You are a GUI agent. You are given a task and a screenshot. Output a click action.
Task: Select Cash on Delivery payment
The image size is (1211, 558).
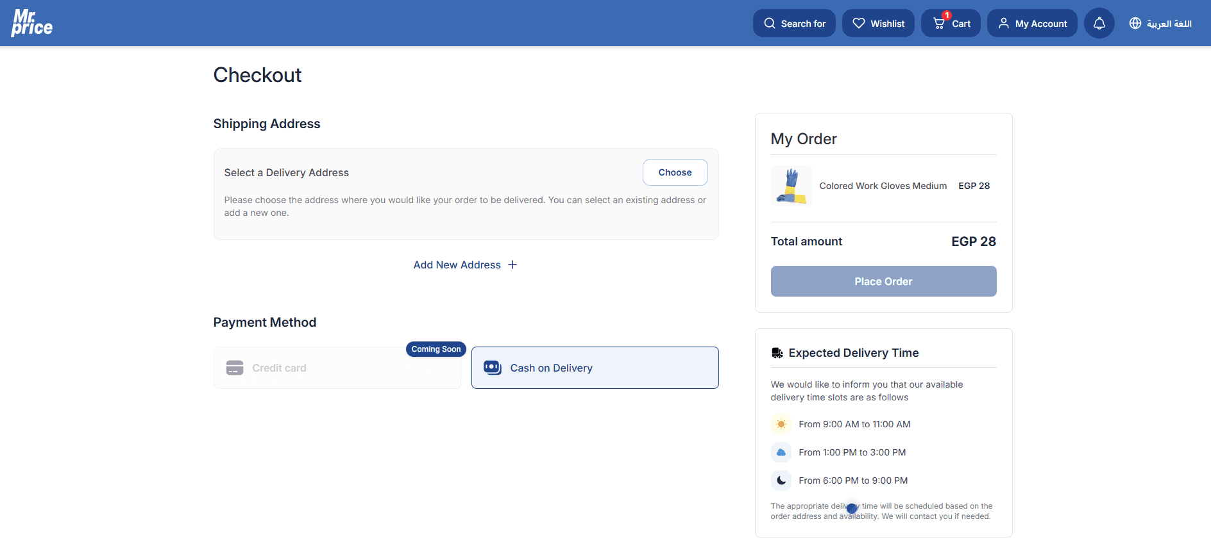(595, 368)
